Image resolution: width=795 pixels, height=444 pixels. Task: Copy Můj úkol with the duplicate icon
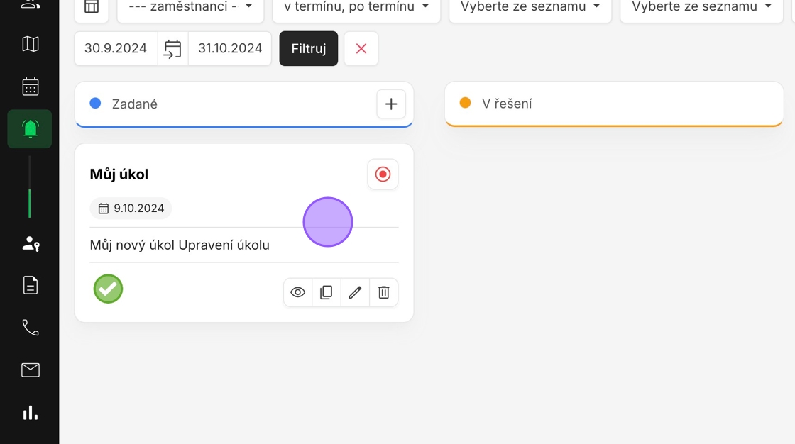(x=327, y=292)
